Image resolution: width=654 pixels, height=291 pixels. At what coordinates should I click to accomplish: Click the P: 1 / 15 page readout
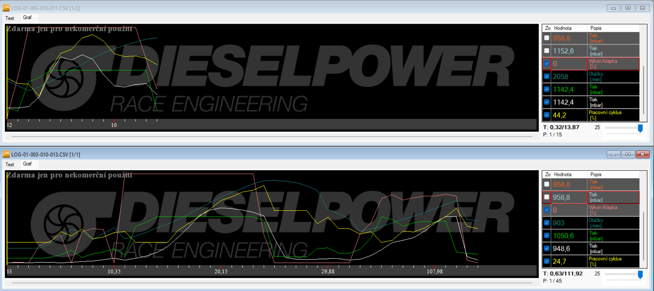click(552, 135)
